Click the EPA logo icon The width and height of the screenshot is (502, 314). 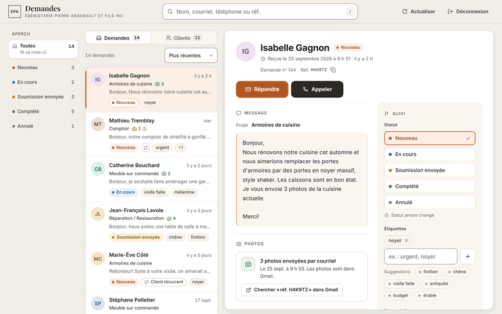click(14, 11)
